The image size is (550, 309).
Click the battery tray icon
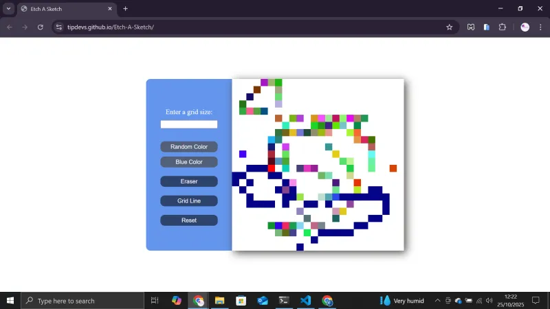click(x=469, y=301)
